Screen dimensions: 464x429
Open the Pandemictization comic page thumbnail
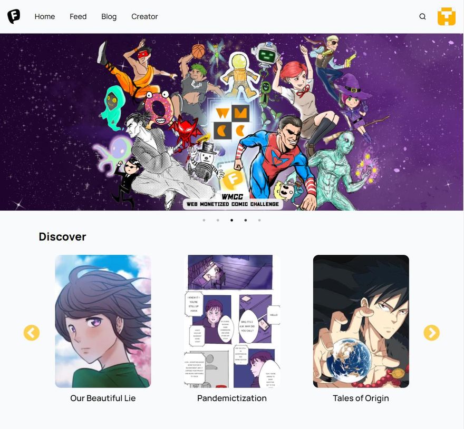232,321
